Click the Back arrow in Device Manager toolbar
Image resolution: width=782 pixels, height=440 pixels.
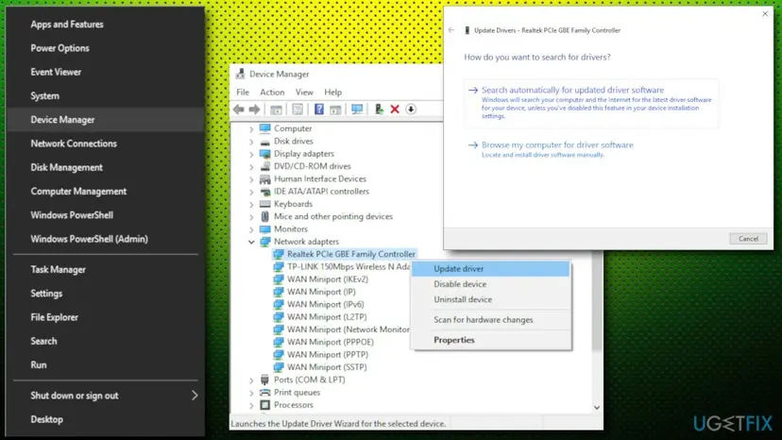coord(239,110)
